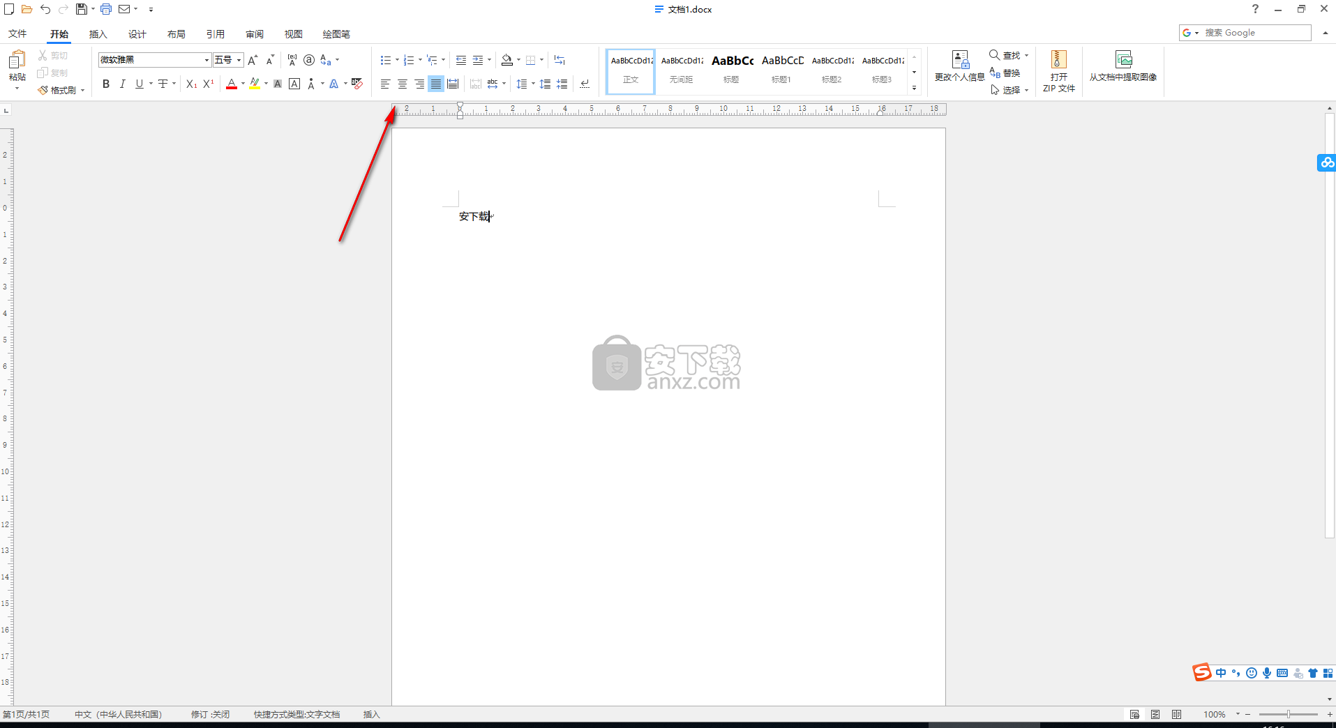
Task: Set paragraph alignment to center
Action: [402, 84]
